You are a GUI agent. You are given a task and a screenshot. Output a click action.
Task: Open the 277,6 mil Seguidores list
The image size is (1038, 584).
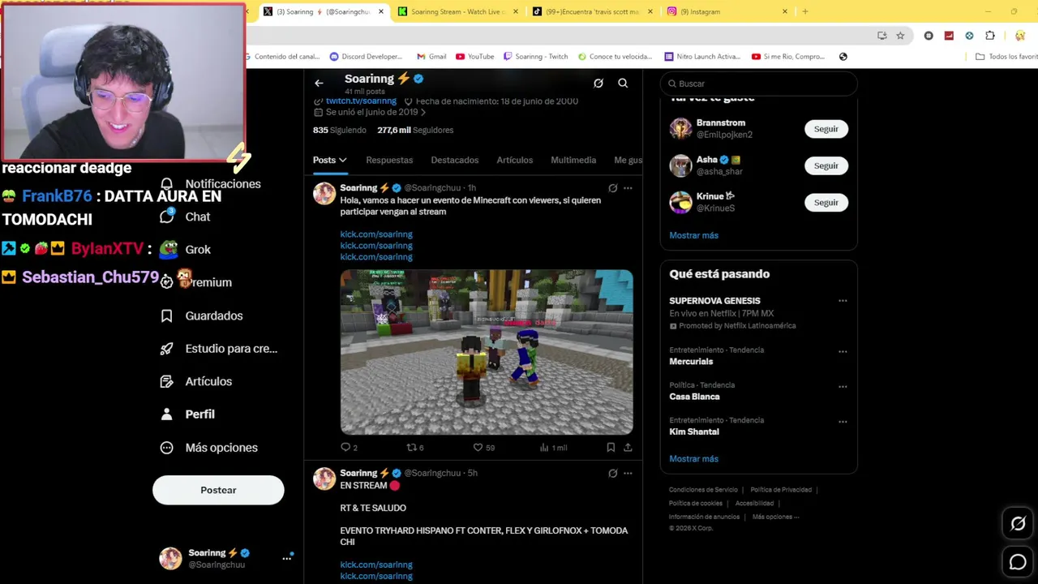[x=415, y=130]
